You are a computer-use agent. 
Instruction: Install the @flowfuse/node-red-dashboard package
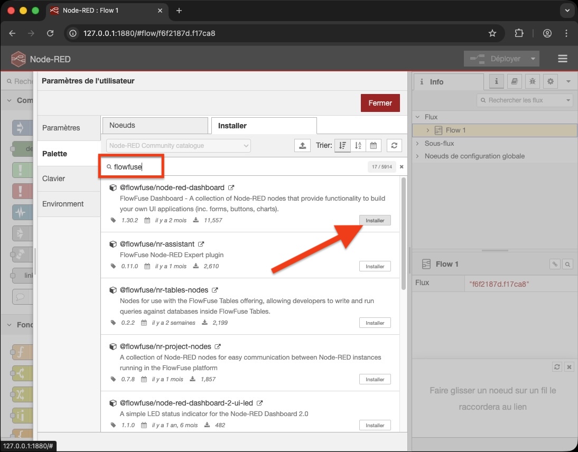375,220
